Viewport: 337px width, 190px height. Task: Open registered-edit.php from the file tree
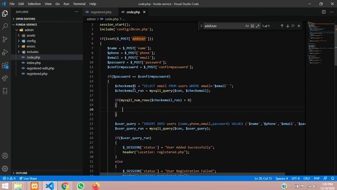47,68
